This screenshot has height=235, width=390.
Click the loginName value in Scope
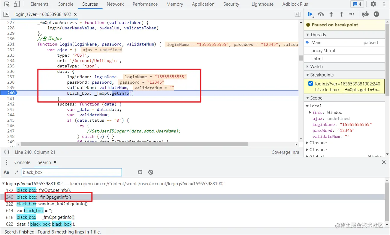point(356,124)
